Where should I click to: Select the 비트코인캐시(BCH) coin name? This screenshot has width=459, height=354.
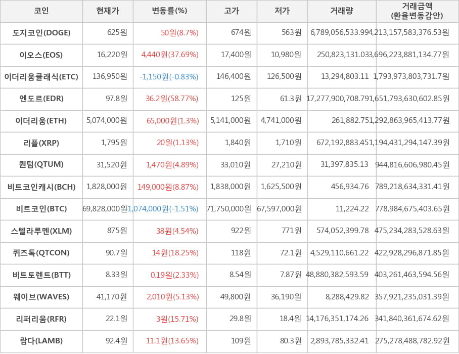41,187
